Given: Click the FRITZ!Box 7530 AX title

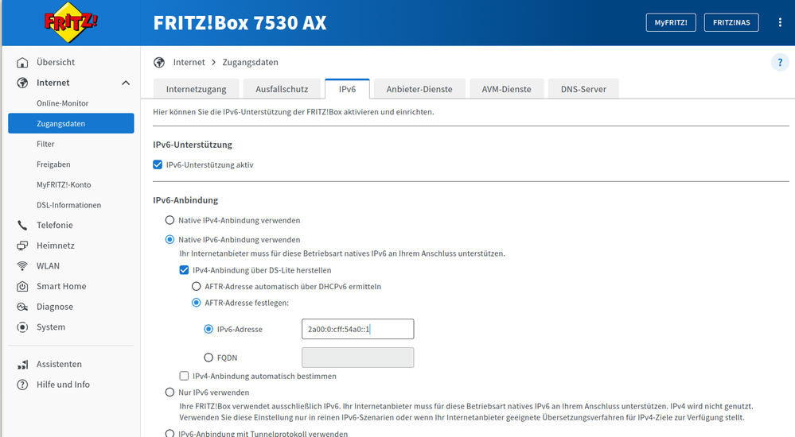Looking at the screenshot, I should pos(240,23).
